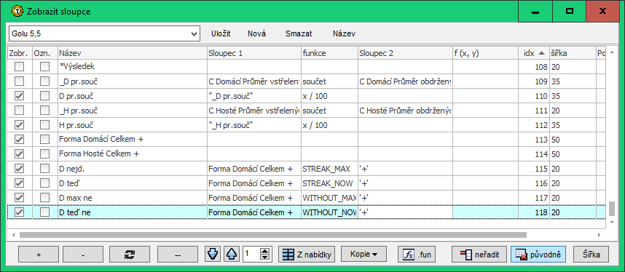Uncheck Zobr. for Forma Hosté Celkem + row
The height and width of the screenshot is (272, 625).
click(x=19, y=154)
